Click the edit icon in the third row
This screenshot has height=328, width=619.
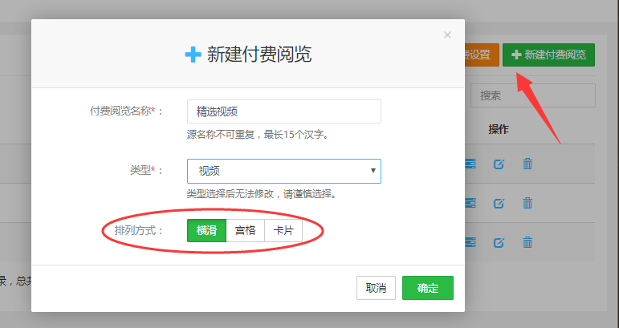(499, 242)
